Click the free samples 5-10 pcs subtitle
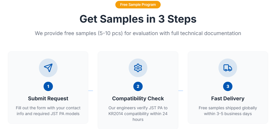Viewport: 276px width, 129px height. tap(138, 33)
